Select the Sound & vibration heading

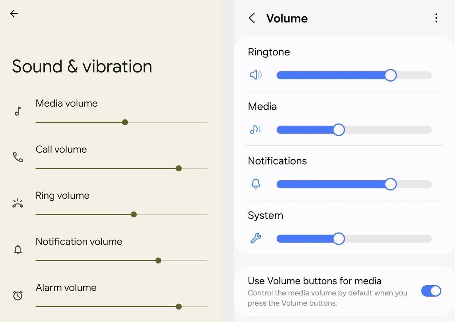(x=82, y=66)
